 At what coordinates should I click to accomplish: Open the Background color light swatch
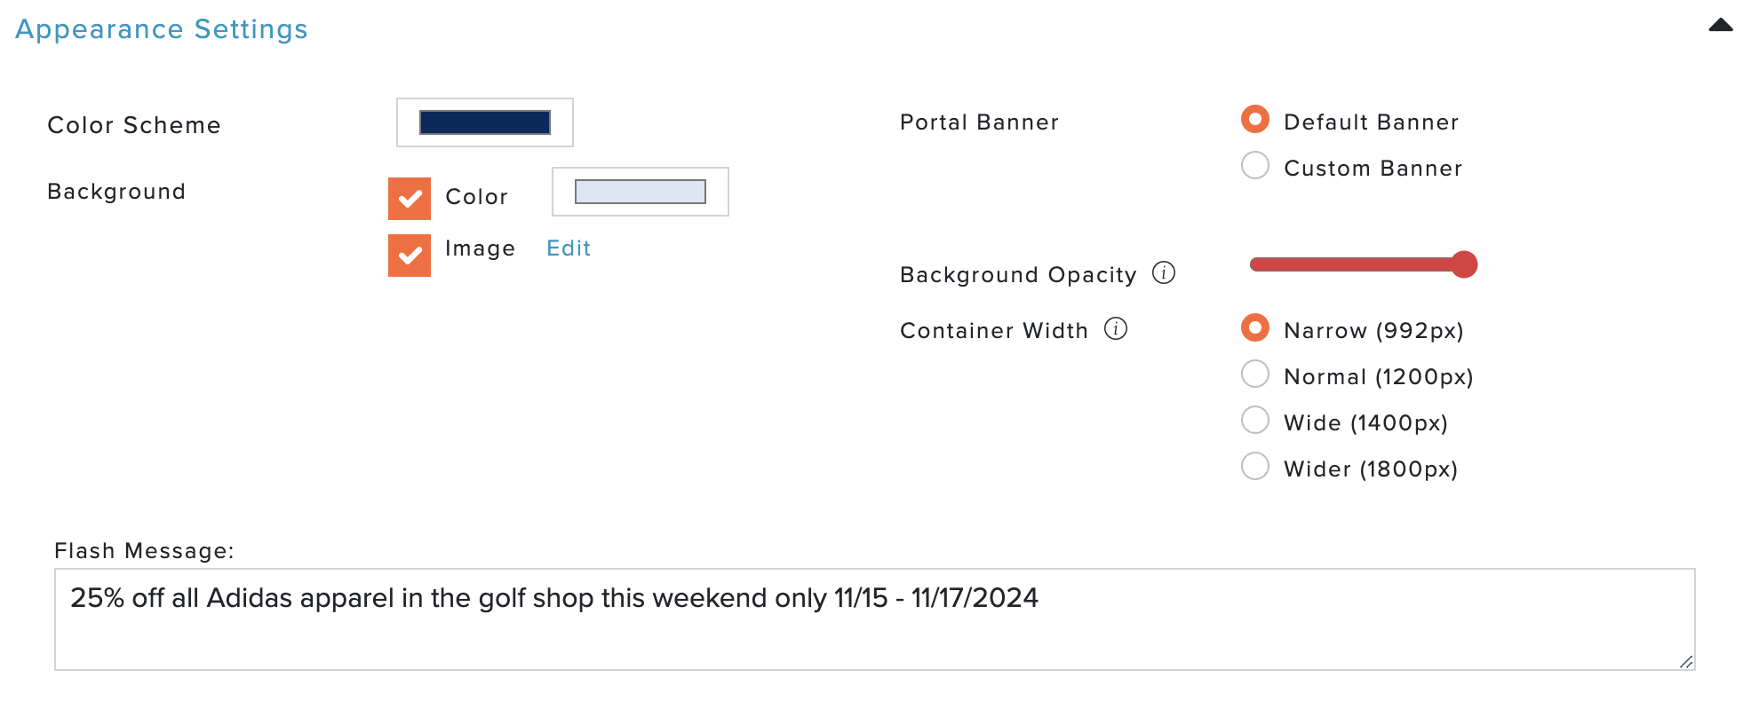click(641, 192)
